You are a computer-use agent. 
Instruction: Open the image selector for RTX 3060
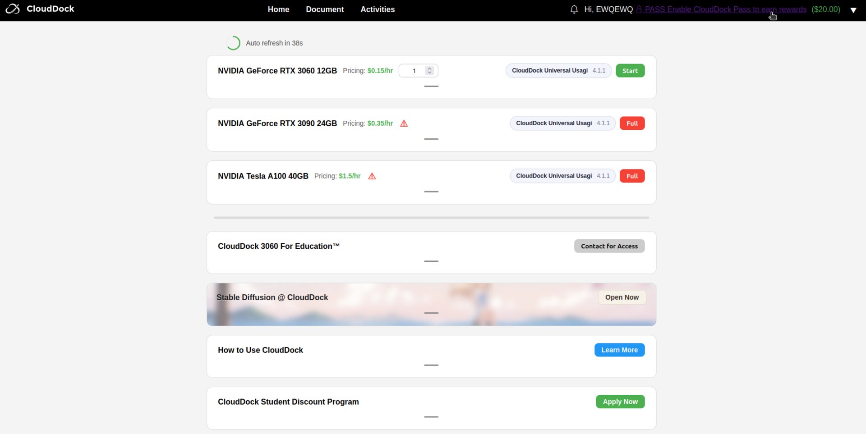558,71
